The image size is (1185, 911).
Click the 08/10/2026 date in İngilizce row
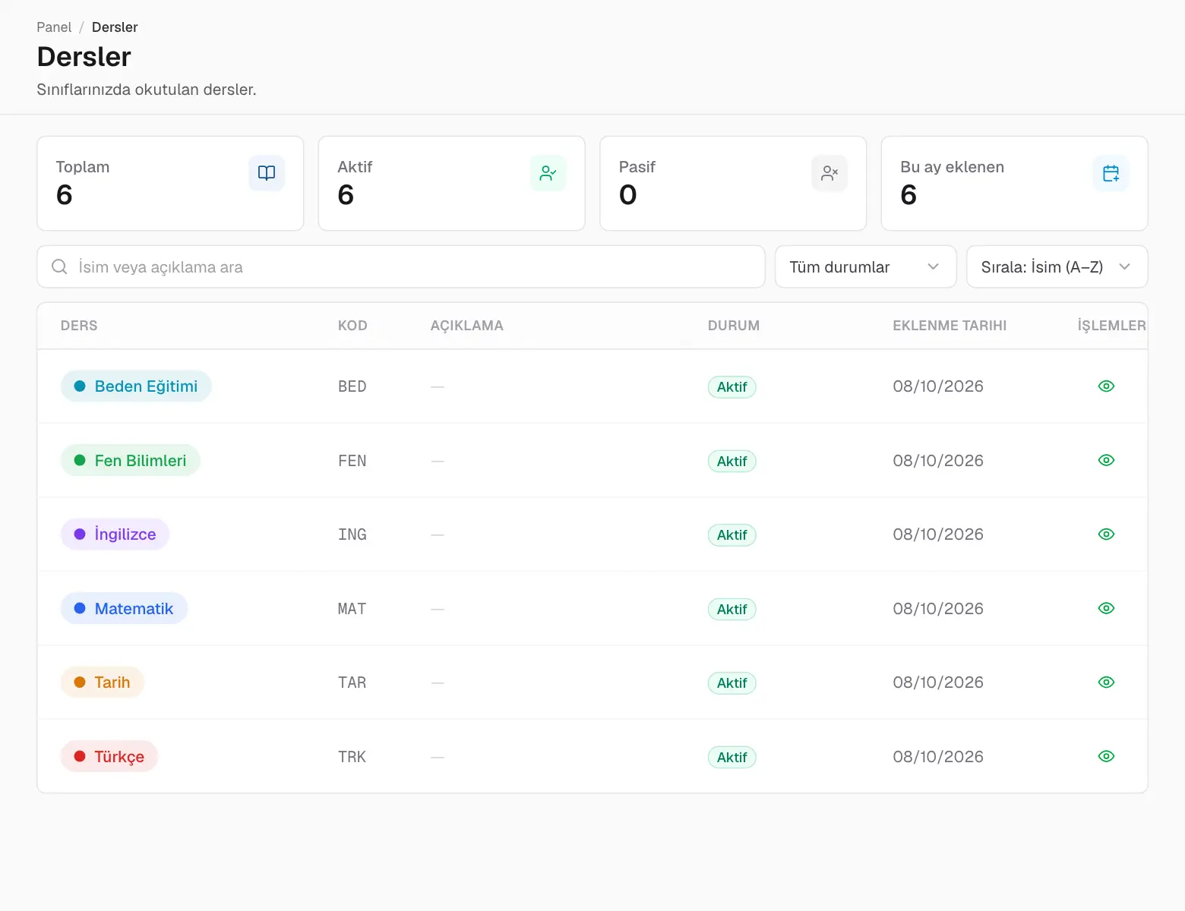click(938, 534)
